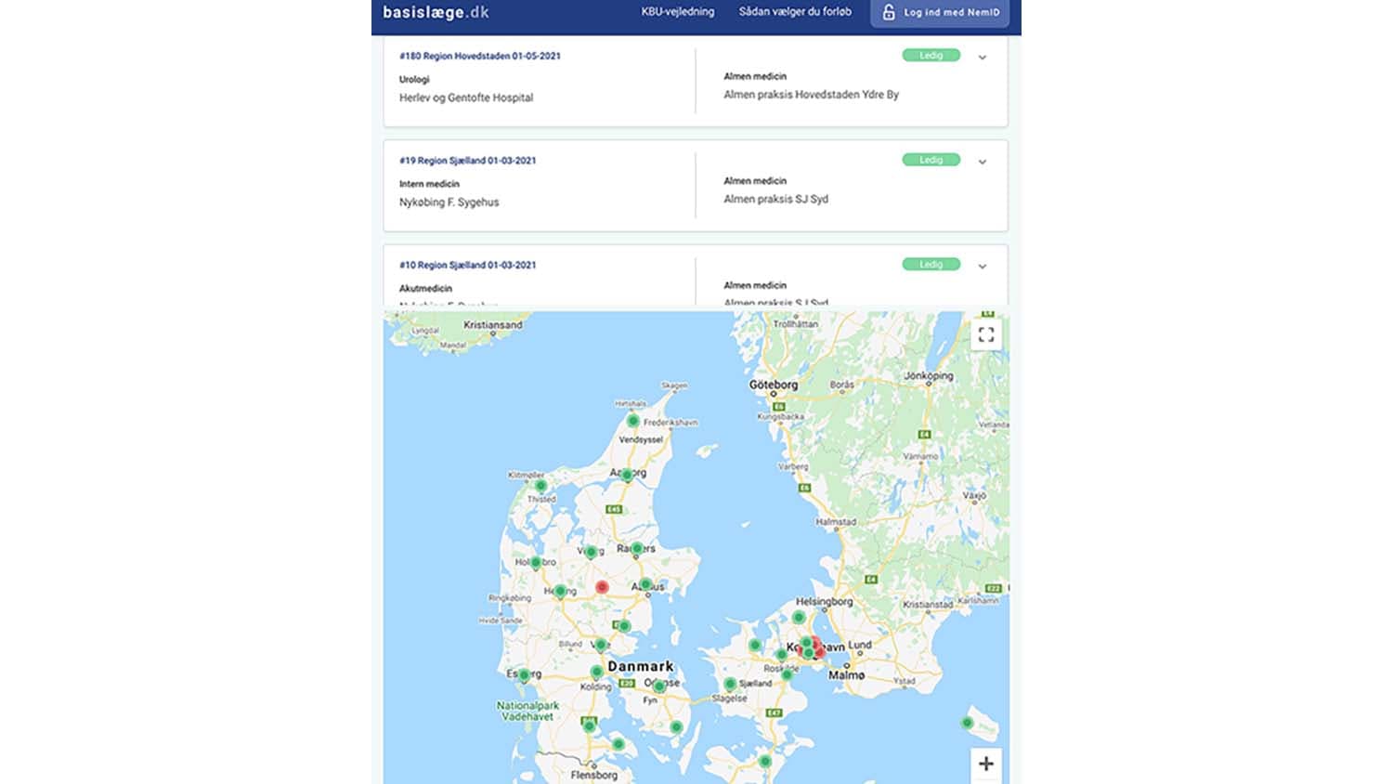Click green marker near Slagelse

(x=730, y=685)
